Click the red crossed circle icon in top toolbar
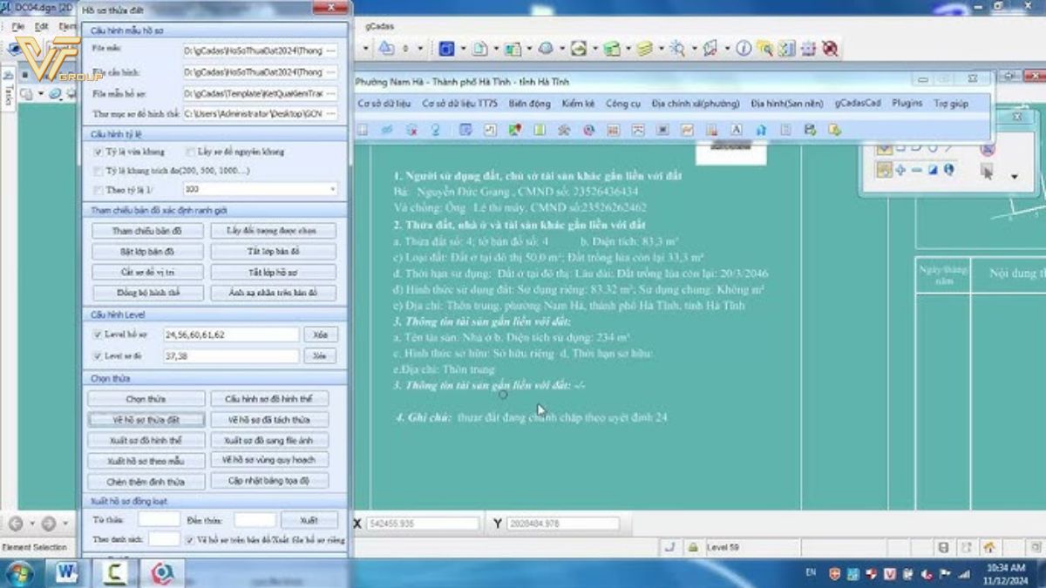This screenshot has width=1046, height=588. coord(829,49)
